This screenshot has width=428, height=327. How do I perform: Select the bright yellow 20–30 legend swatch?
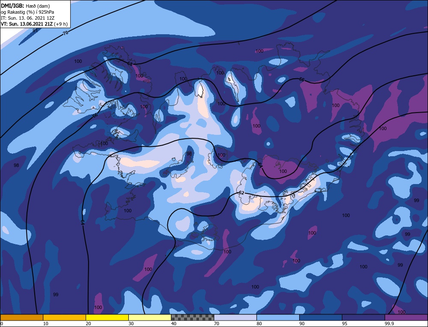107,318
